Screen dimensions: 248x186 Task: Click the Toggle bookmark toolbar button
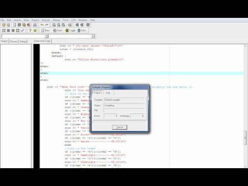pos(71,30)
